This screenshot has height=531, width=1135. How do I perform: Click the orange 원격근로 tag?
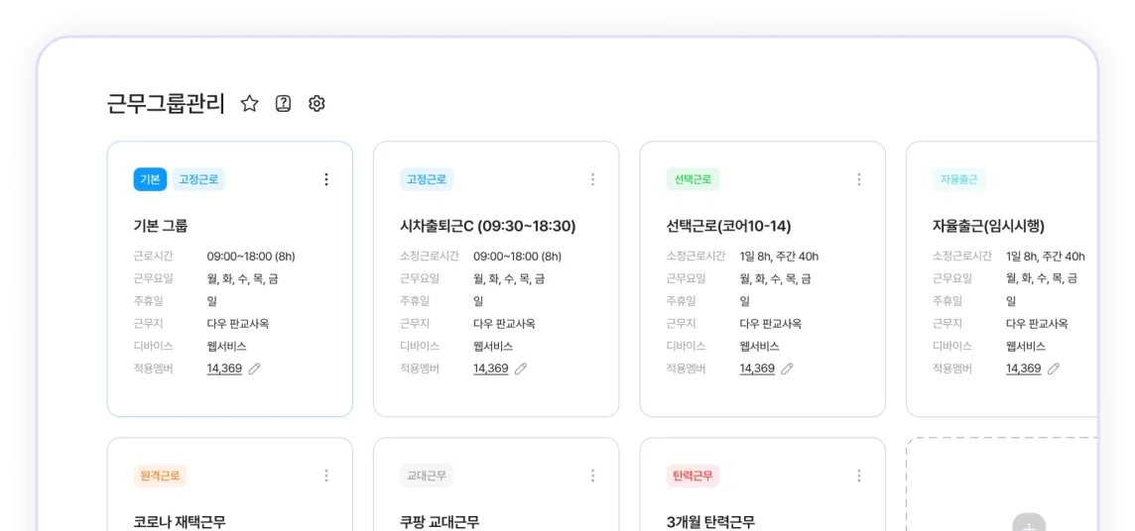(161, 477)
